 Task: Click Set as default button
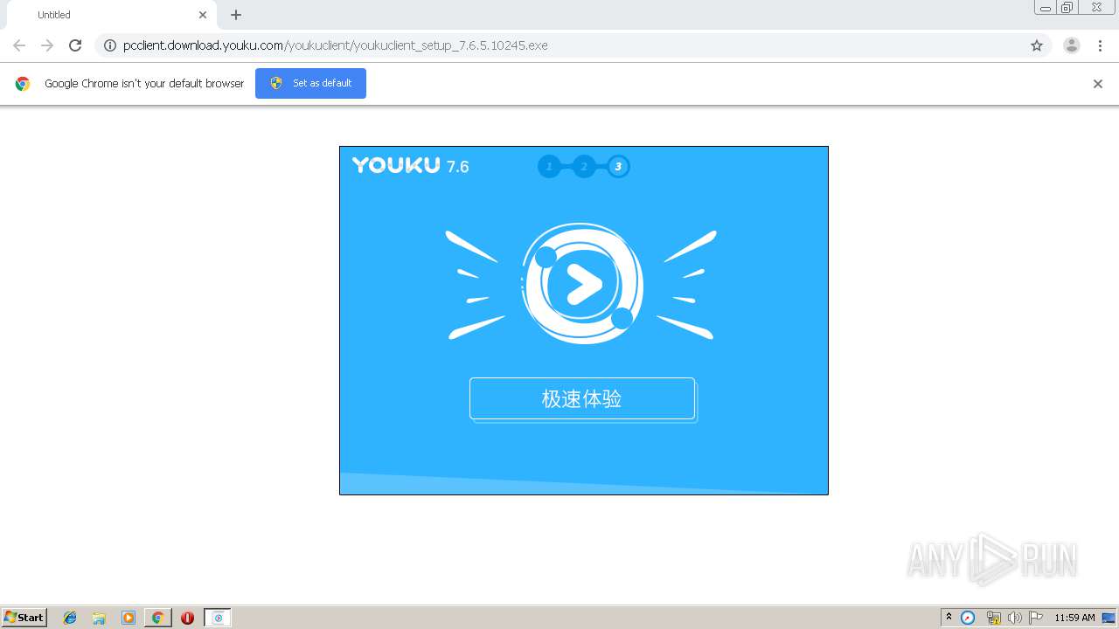click(310, 83)
